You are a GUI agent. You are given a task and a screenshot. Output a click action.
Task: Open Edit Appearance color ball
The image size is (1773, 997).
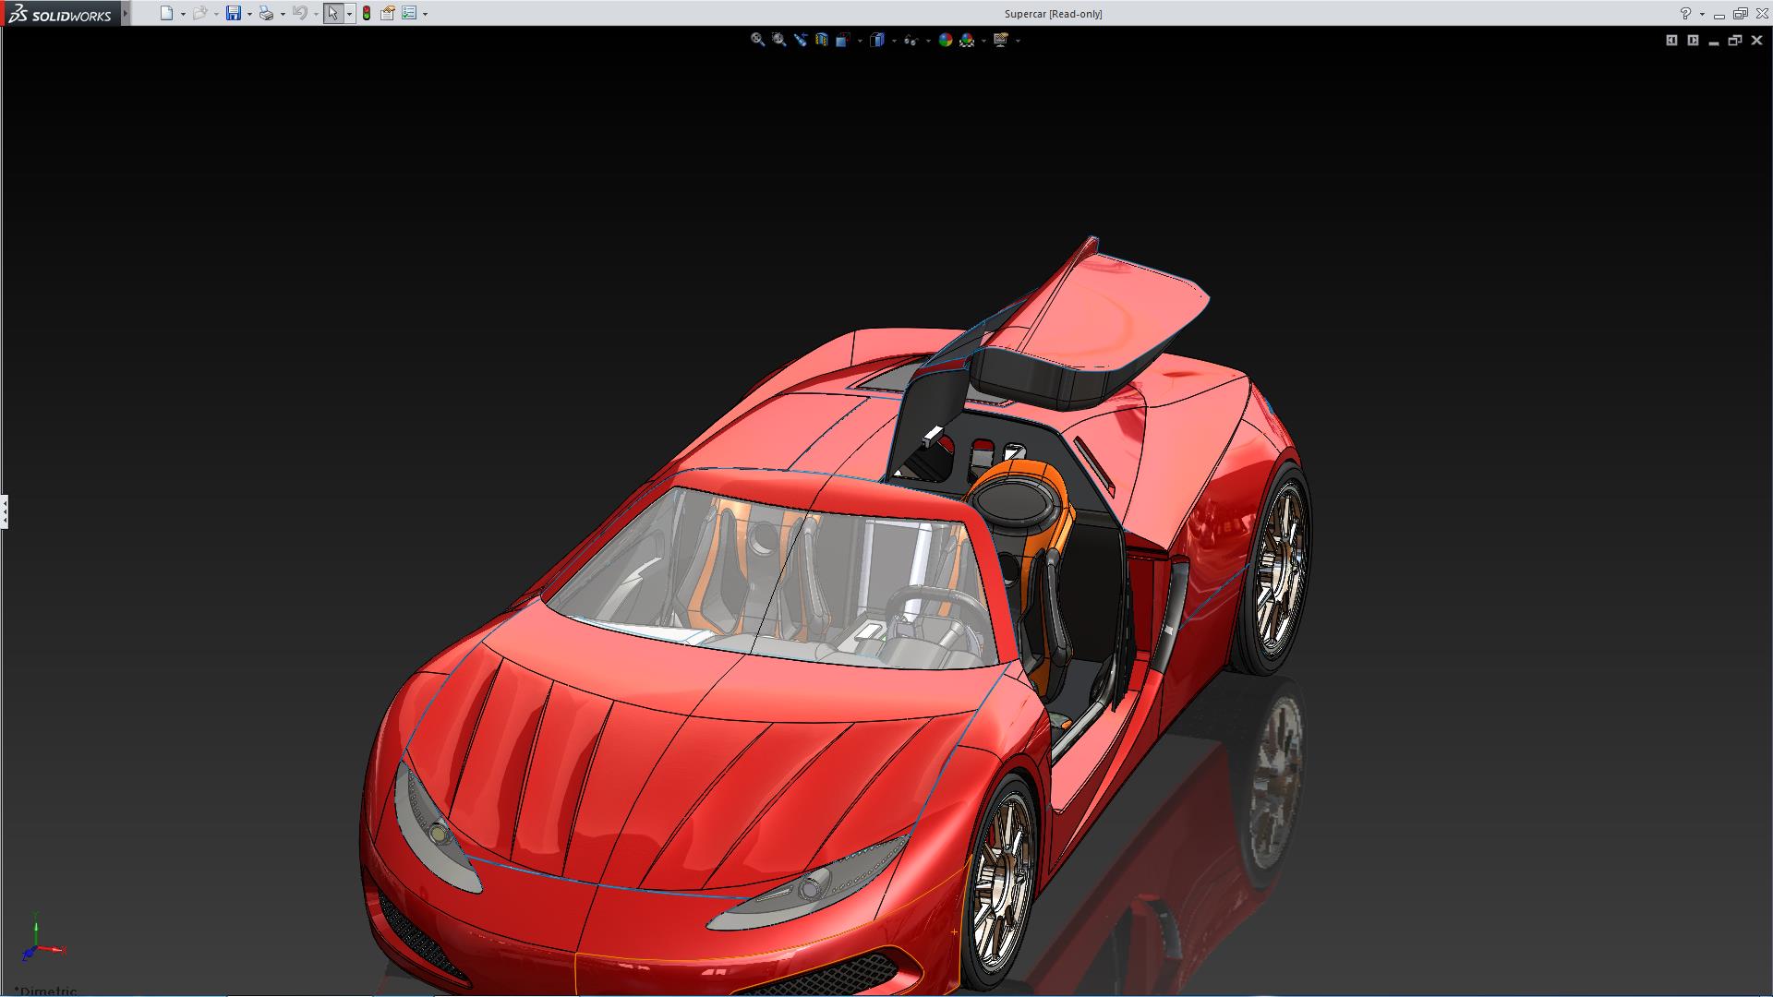pyautogui.click(x=945, y=40)
